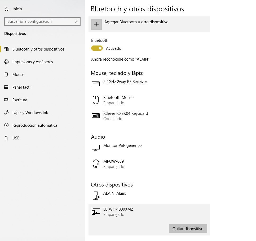Expand the iClever IC-BK04 Keyboard entry
256x241 pixels.
(126, 116)
